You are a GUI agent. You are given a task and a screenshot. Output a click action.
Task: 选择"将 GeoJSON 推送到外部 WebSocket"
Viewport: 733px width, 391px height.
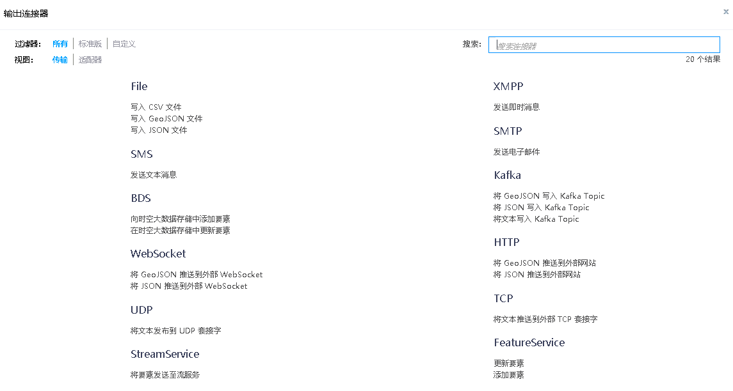point(196,274)
